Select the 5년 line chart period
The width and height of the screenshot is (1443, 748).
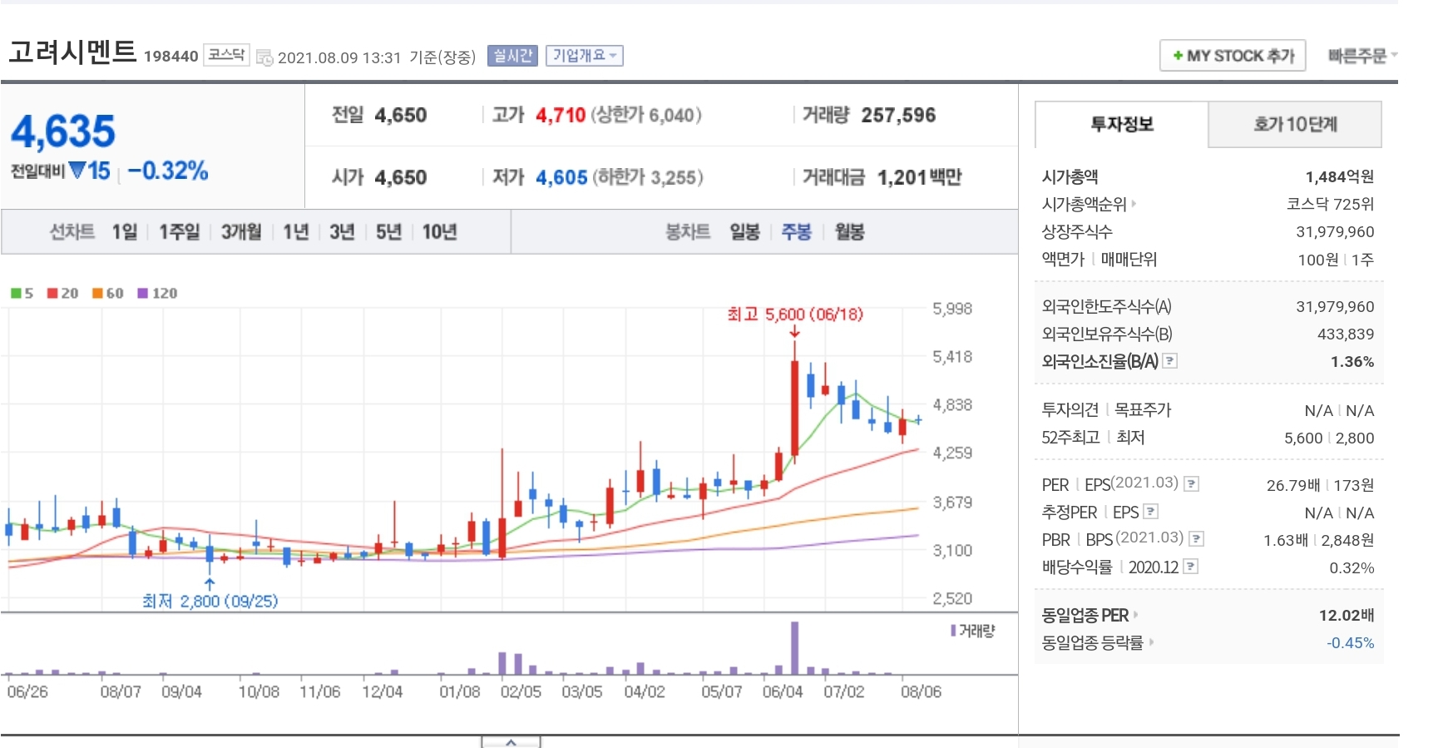[388, 232]
